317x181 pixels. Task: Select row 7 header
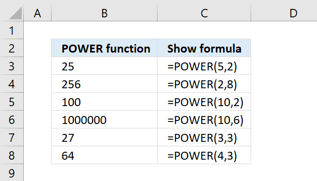12,137
